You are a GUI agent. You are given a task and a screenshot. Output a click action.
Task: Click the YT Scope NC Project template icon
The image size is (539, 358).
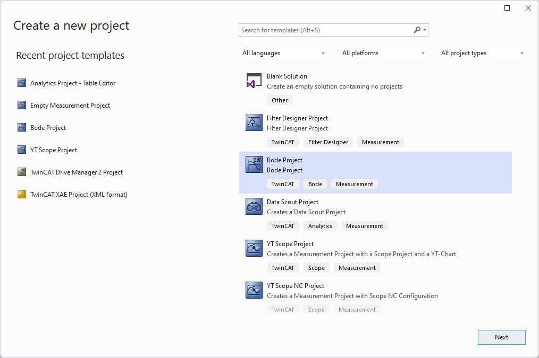(254, 290)
